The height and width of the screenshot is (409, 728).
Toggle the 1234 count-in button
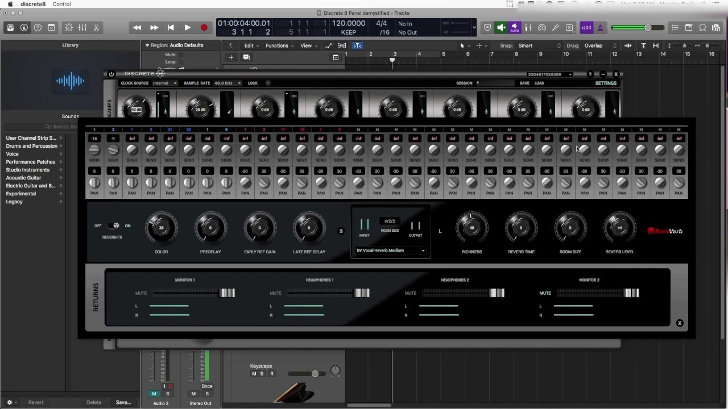click(x=586, y=27)
